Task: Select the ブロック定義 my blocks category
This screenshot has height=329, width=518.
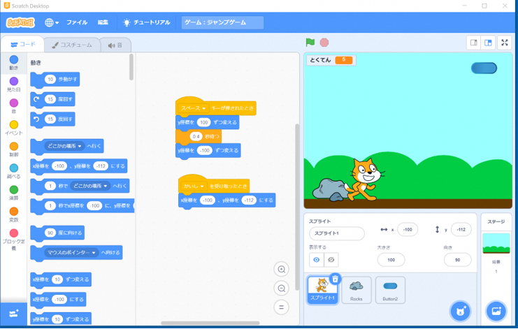Action: 13,240
